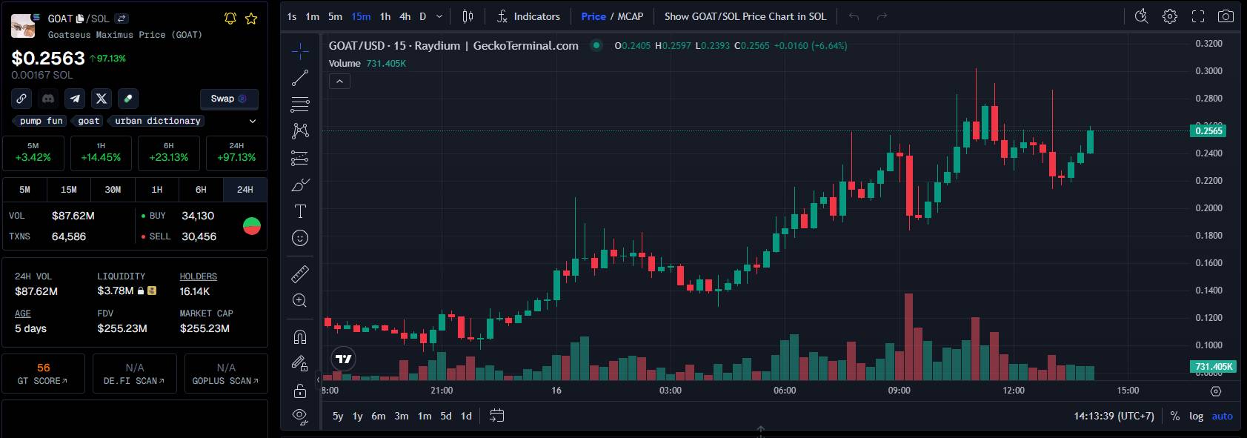Click the Swap button

point(229,99)
